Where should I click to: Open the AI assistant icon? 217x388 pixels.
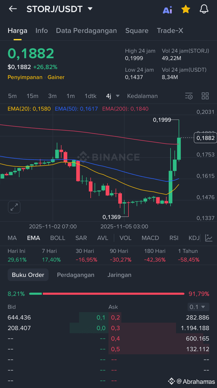click(167, 10)
